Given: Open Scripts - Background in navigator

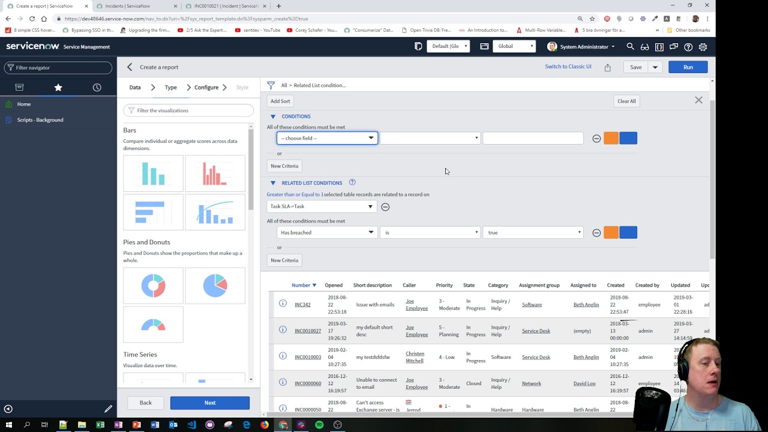Looking at the screenshot, I should click(x=40, y=120).
